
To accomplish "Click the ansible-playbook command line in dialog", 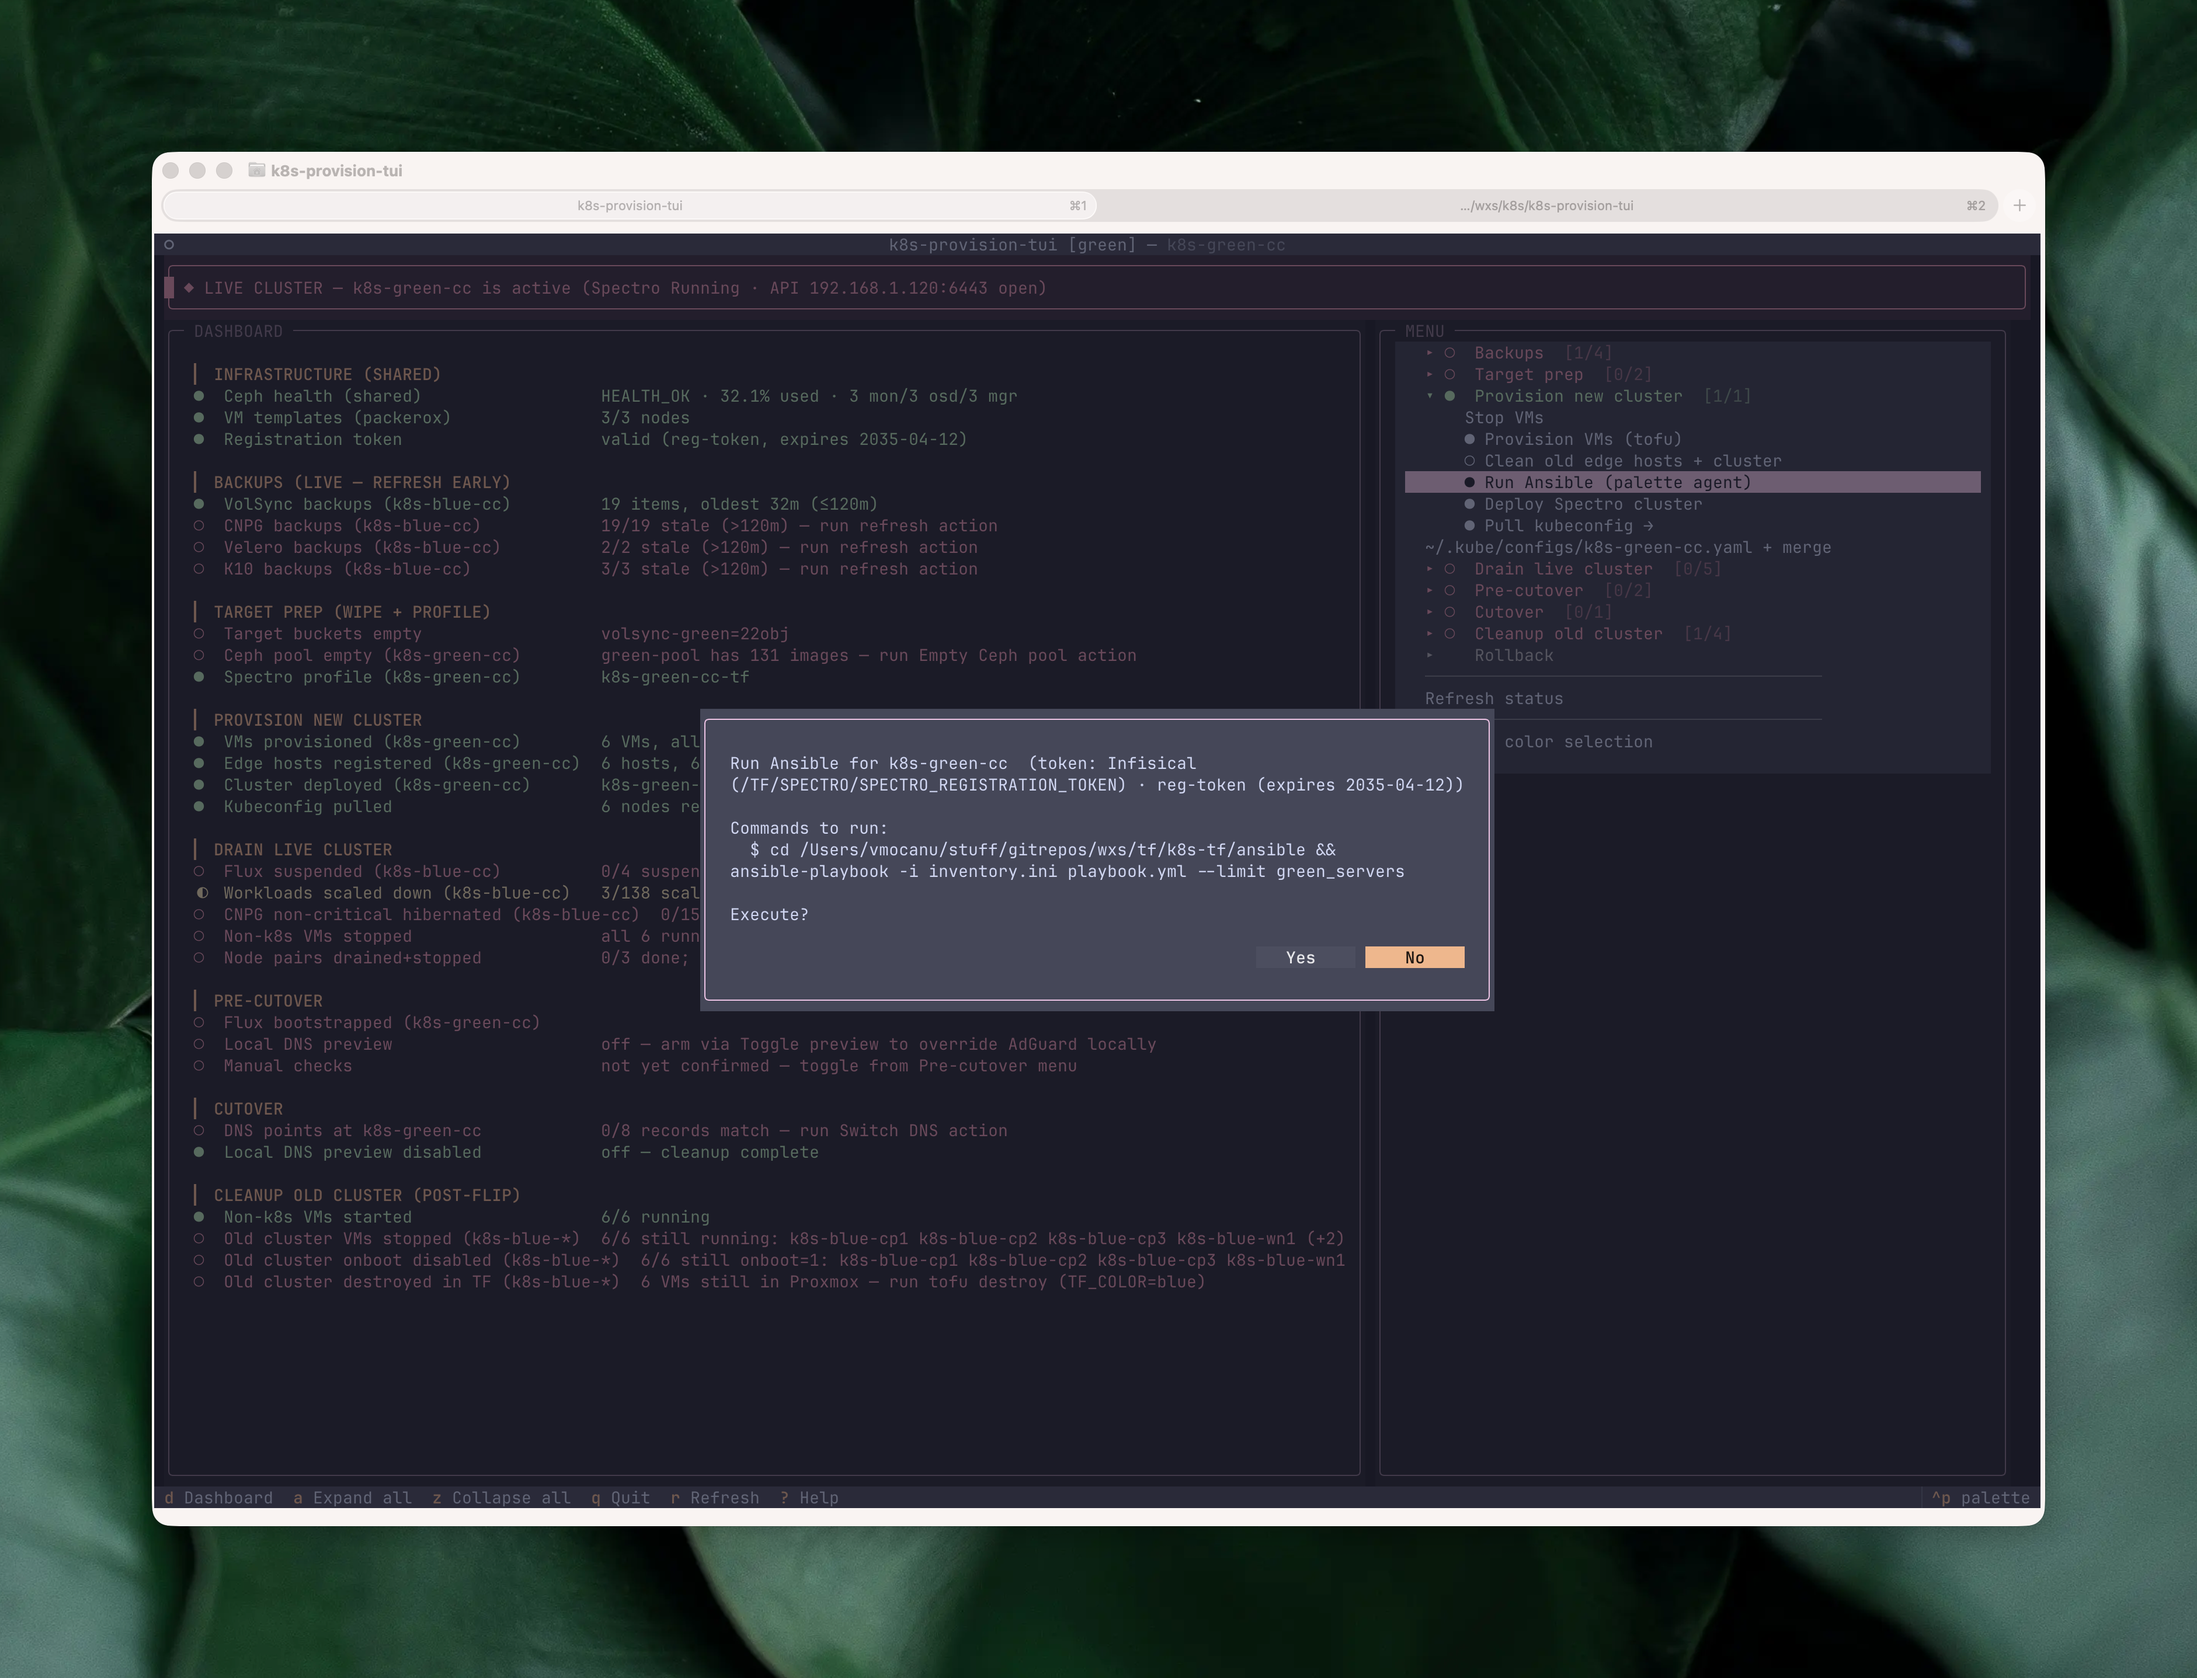I will 1067,871.
